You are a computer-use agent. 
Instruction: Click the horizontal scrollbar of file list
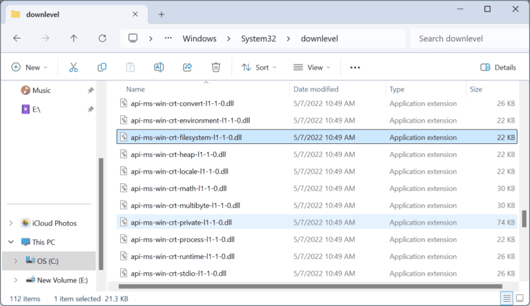311,287
